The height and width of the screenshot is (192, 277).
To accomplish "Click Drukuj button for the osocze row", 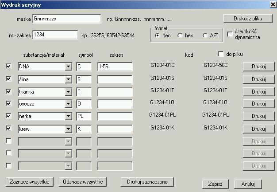I will pos(258,103).
